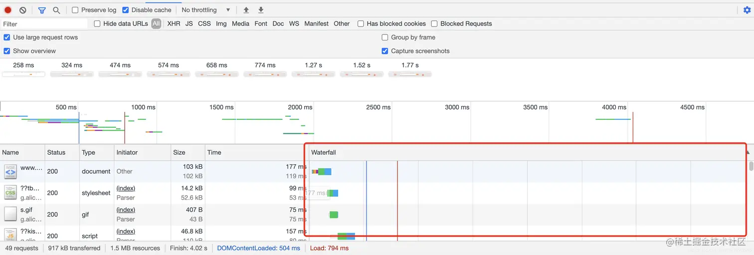Open the network search magnifier
754x255 pixels.
pos(56,10)
